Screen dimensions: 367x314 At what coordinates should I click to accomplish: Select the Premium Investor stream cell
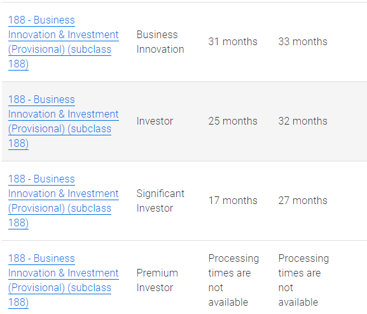click(157, 280)
